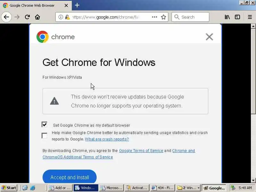Reload the page with the refresh icon
Screen dimensions: 256x192
(x=27, y=17)
